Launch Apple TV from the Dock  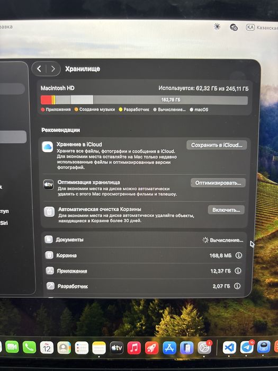coord(116,348)
